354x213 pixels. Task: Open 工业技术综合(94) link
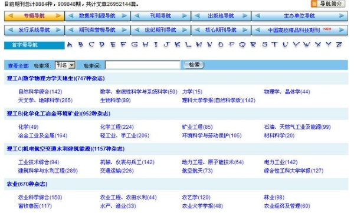pyautogui.click(x=39, y=162)
